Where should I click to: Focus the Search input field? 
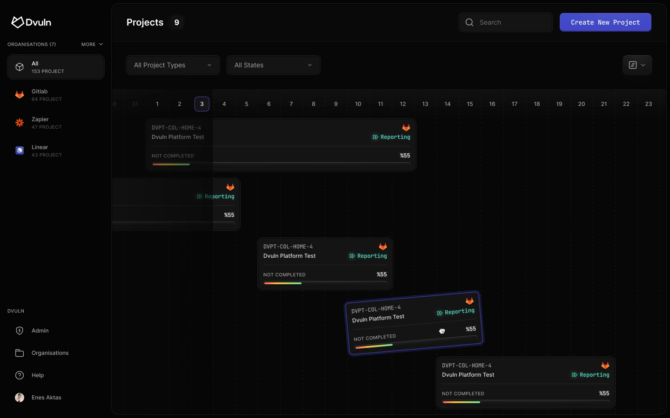(x=506, y=22)
